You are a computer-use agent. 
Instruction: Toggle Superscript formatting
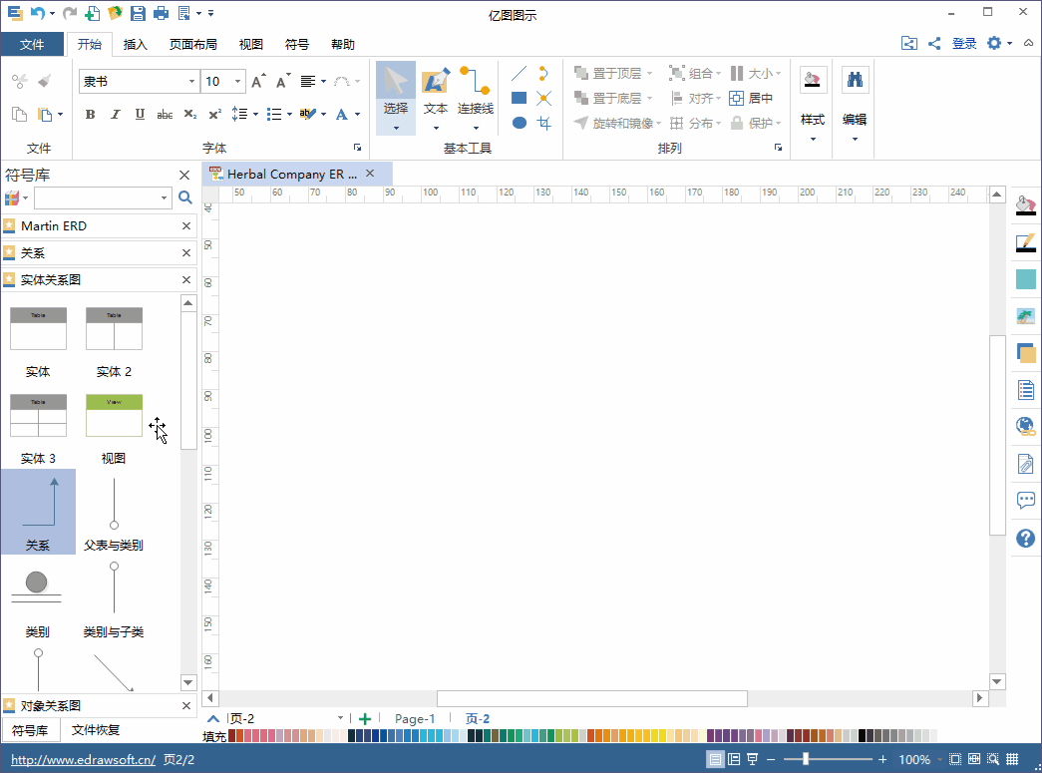click(x=214, y=115)
